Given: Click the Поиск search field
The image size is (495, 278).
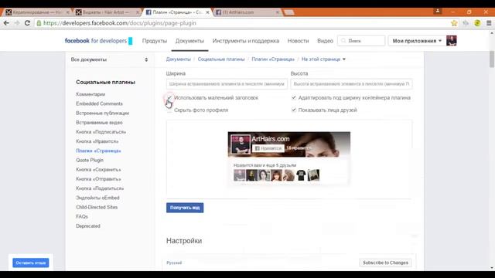Looking at the screenshot, I should [361, 41].
